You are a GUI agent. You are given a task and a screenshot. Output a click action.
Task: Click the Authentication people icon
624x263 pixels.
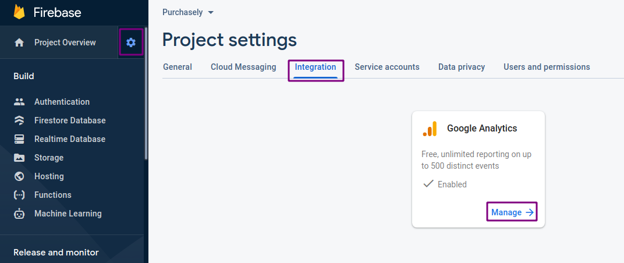pos(19,102)
